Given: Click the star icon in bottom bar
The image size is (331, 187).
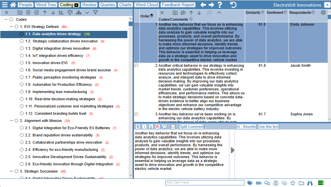Looking at the screenshot, I should click(x=293, y=183).
